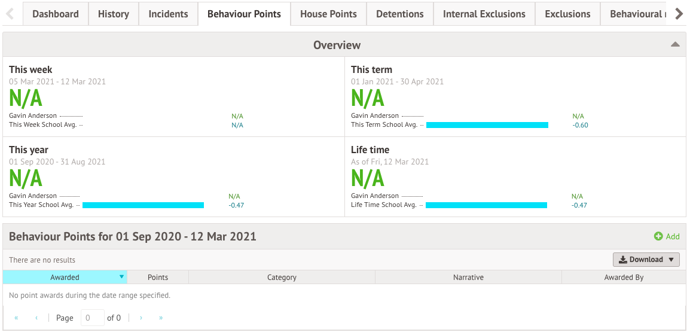This screenshot has height=332, width=690.
Task: Go to next page of results
Action: [141, 318]
